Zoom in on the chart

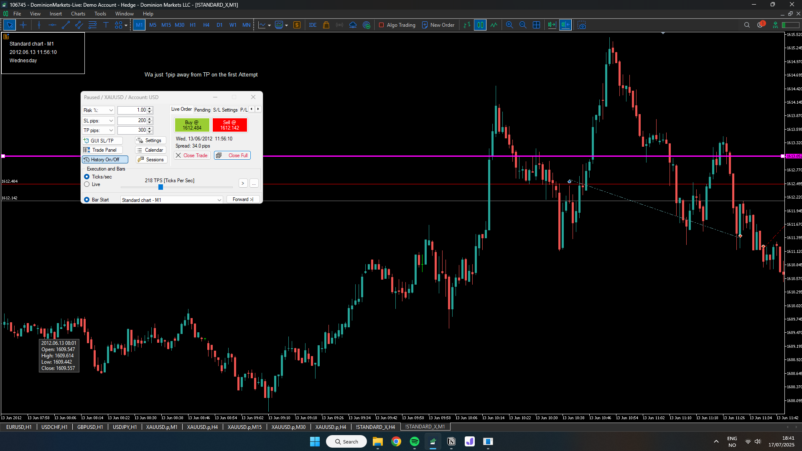(509, 25)
